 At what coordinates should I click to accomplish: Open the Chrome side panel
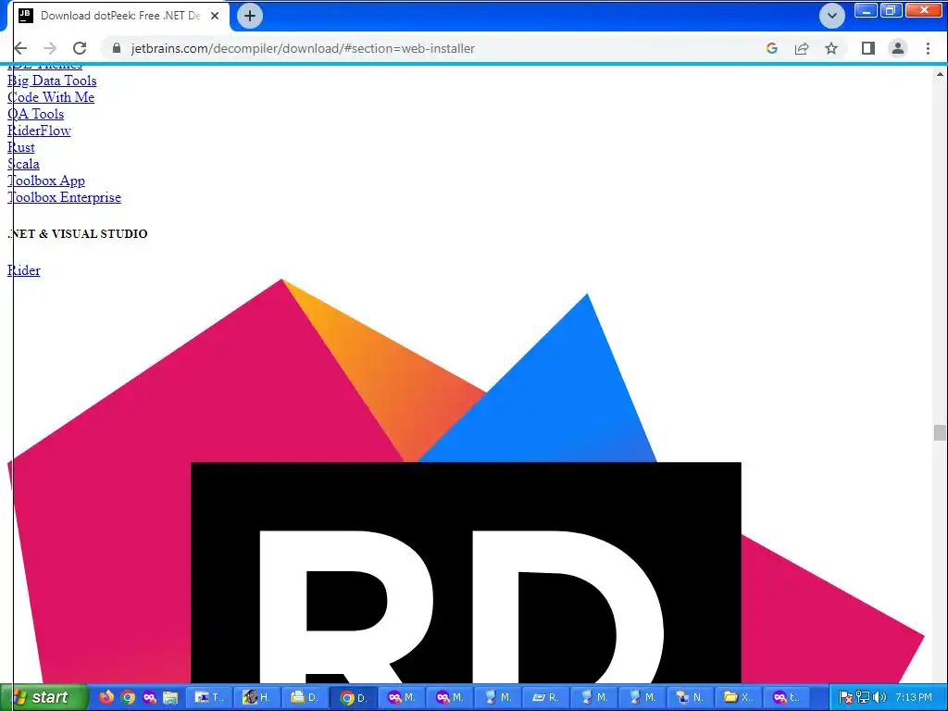pos(868,48)
